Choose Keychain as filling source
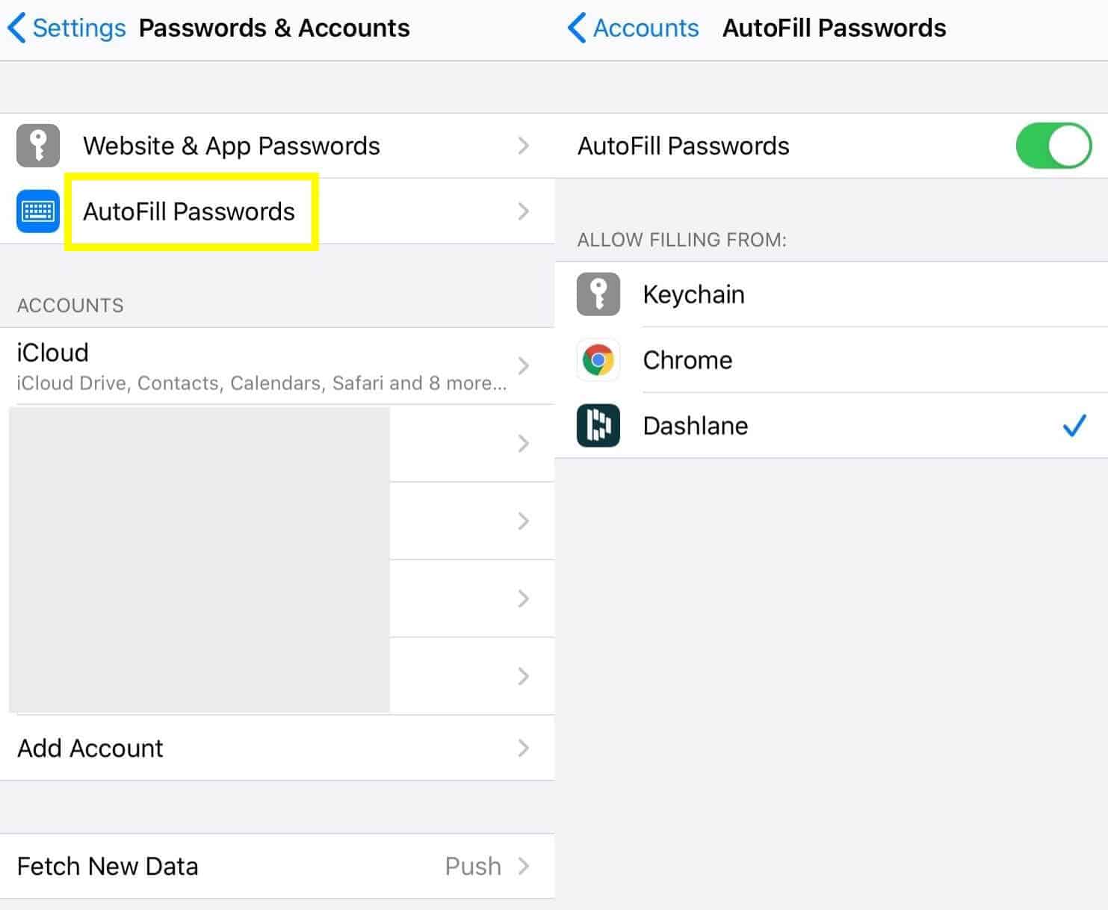The image size is (1108, 910). click(x=831, y=294)
